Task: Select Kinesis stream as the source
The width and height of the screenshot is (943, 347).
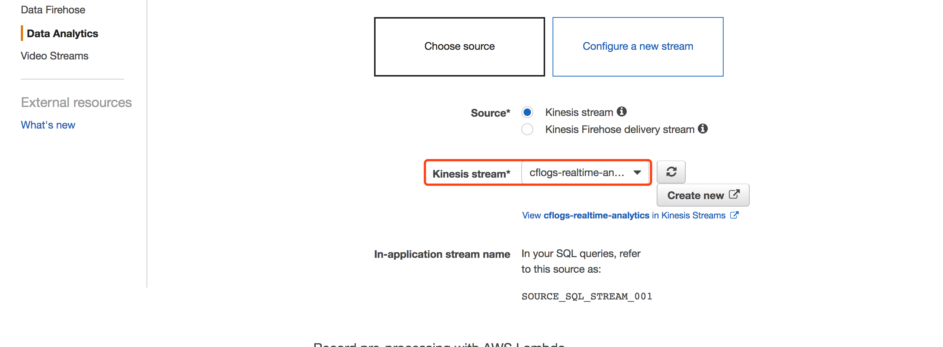Action: click(x=527, y=112)
